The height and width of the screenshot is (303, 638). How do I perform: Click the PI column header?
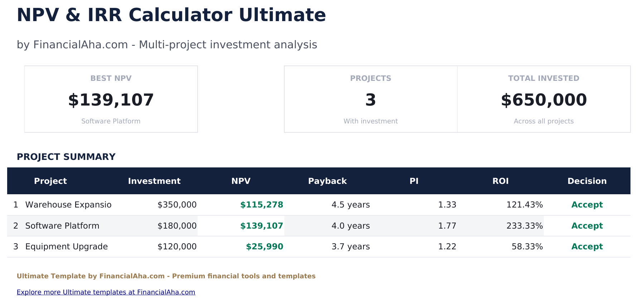(414, 181)
